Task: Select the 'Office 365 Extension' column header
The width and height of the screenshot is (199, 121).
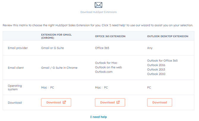Action: click(110, 36)
